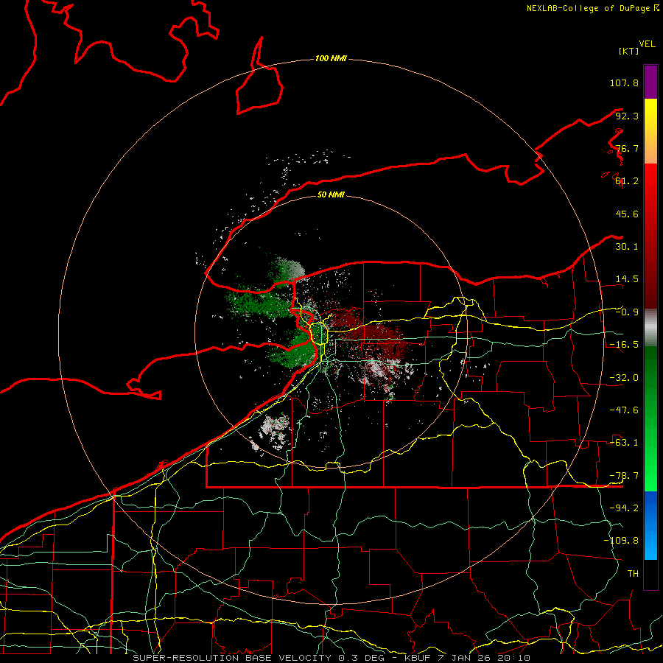Select the 14.5 scale value
This screenshot has width=663, height=663.
(627, 279)
